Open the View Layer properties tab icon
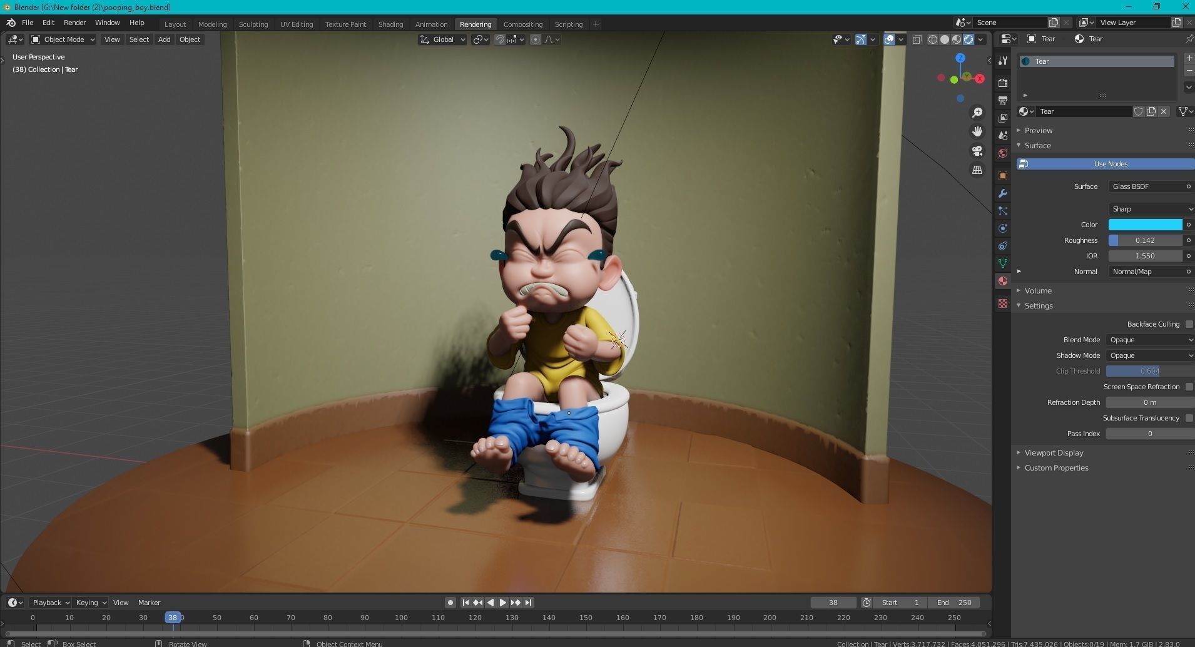This screenshot has width=1195, height=647. coord(1003,118)
